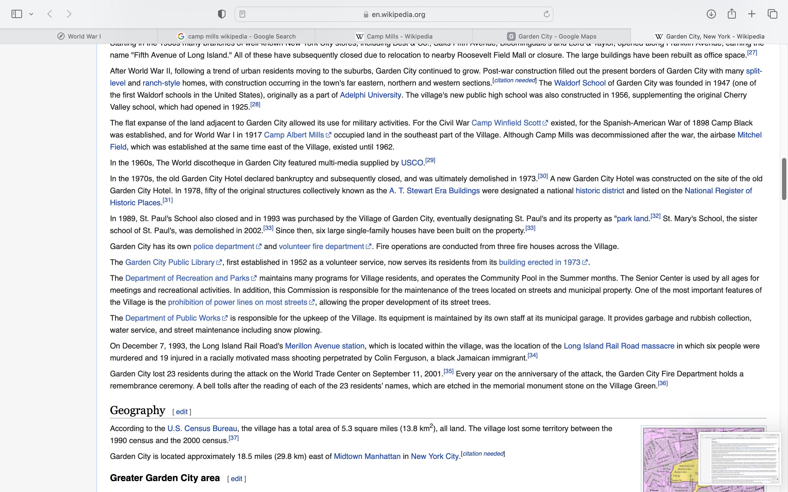This screenshot has height=492, width=788.
Task: Open the sidebar tab group dropdown chevron
Action: click(x=31, y=14)
